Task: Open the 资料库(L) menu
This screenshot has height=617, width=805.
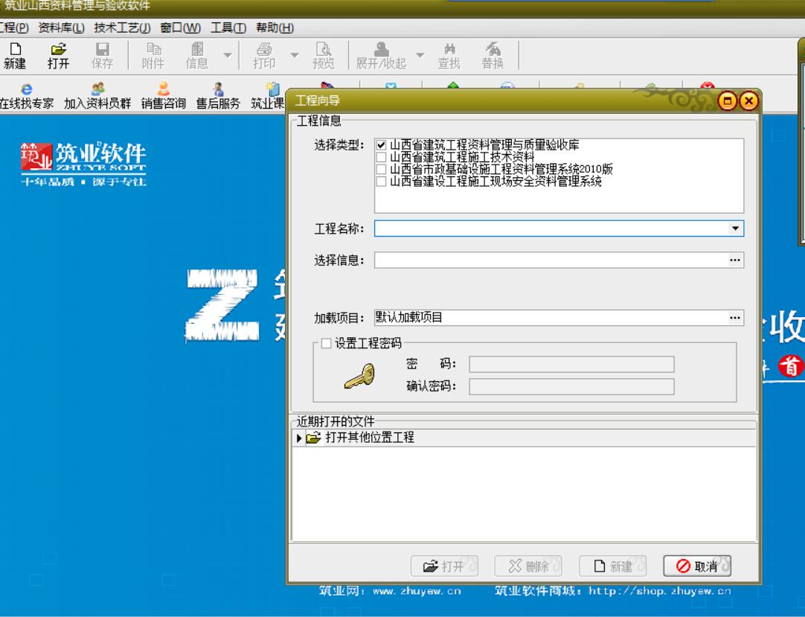Action: pyautogui.click(x=62, y=28)
